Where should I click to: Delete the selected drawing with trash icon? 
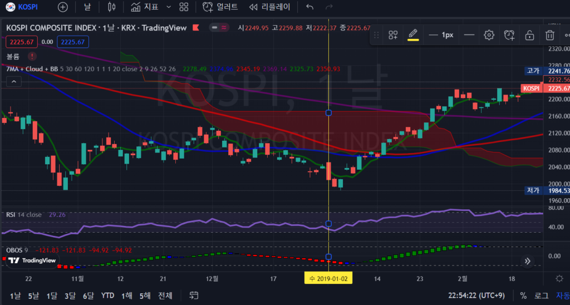549,35
